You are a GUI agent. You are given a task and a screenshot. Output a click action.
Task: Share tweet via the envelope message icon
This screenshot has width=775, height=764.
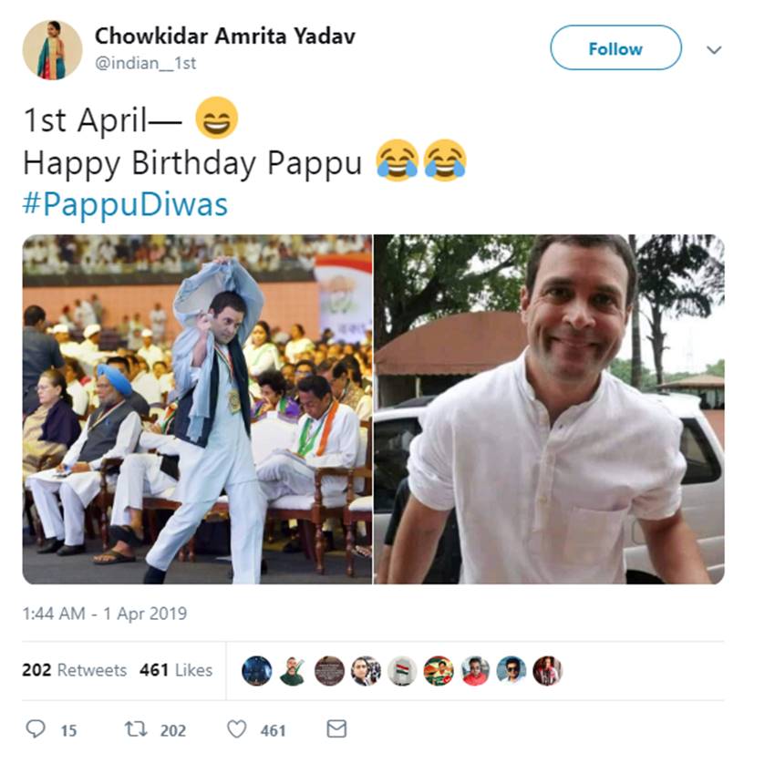[336, 728]
